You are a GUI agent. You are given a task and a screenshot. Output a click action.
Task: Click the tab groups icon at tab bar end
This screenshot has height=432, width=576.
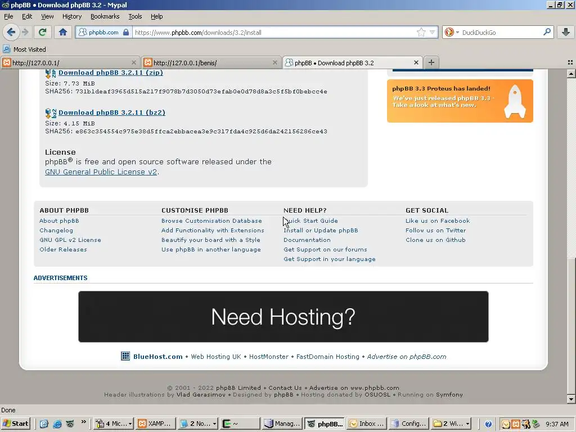(570, 63)
